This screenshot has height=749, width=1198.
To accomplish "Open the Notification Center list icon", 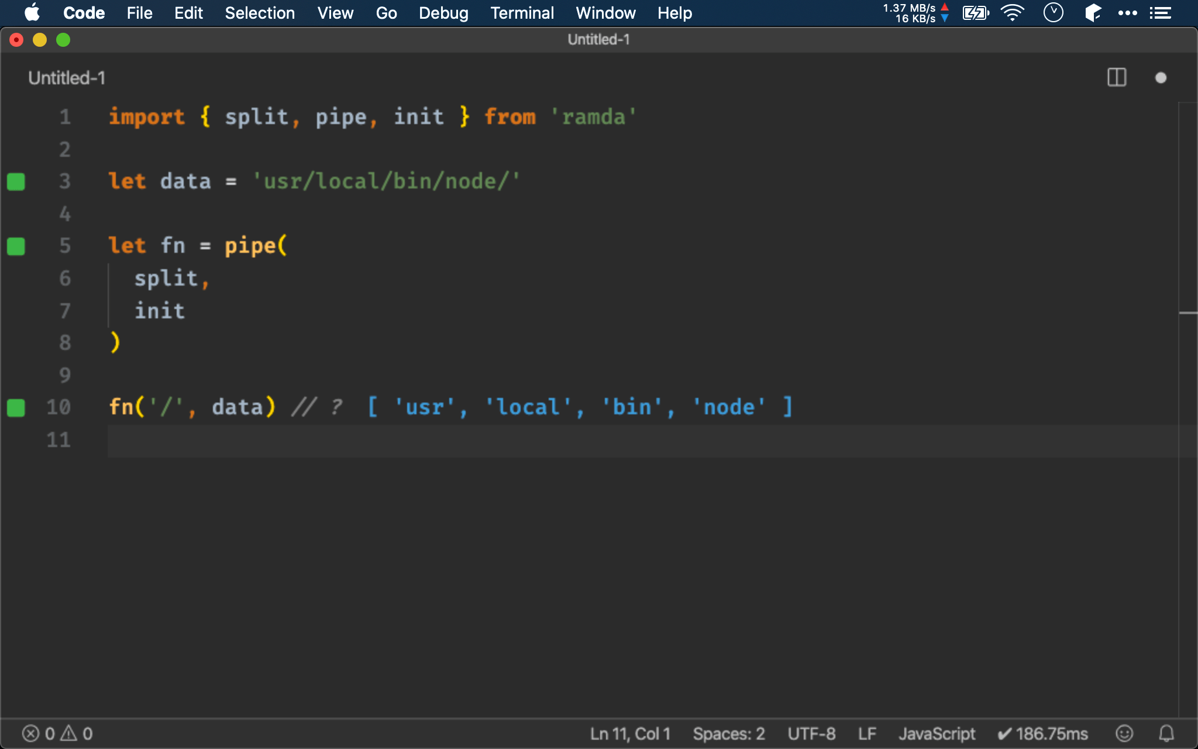I will (x=1160, y=13).
